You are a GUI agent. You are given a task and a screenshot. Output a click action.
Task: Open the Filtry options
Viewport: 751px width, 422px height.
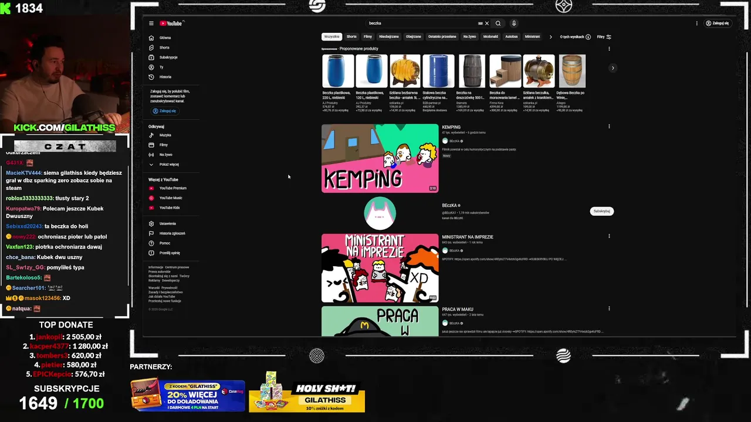point(604,37)
